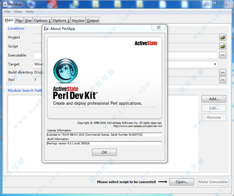Switch to the Options 1 tab
This screenshot has height=196, width=234.
pos(42,21)
